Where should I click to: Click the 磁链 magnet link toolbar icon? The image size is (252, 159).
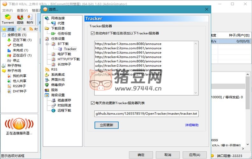[x=20, y=19]
